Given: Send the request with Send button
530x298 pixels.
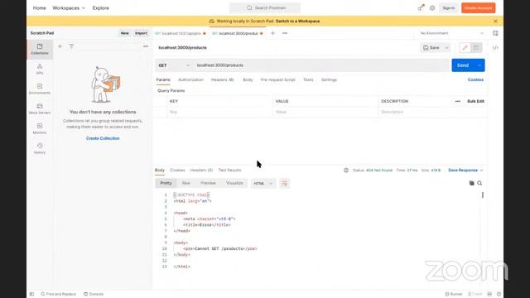Looking at the screenshot, I should [x=463, y=65].
